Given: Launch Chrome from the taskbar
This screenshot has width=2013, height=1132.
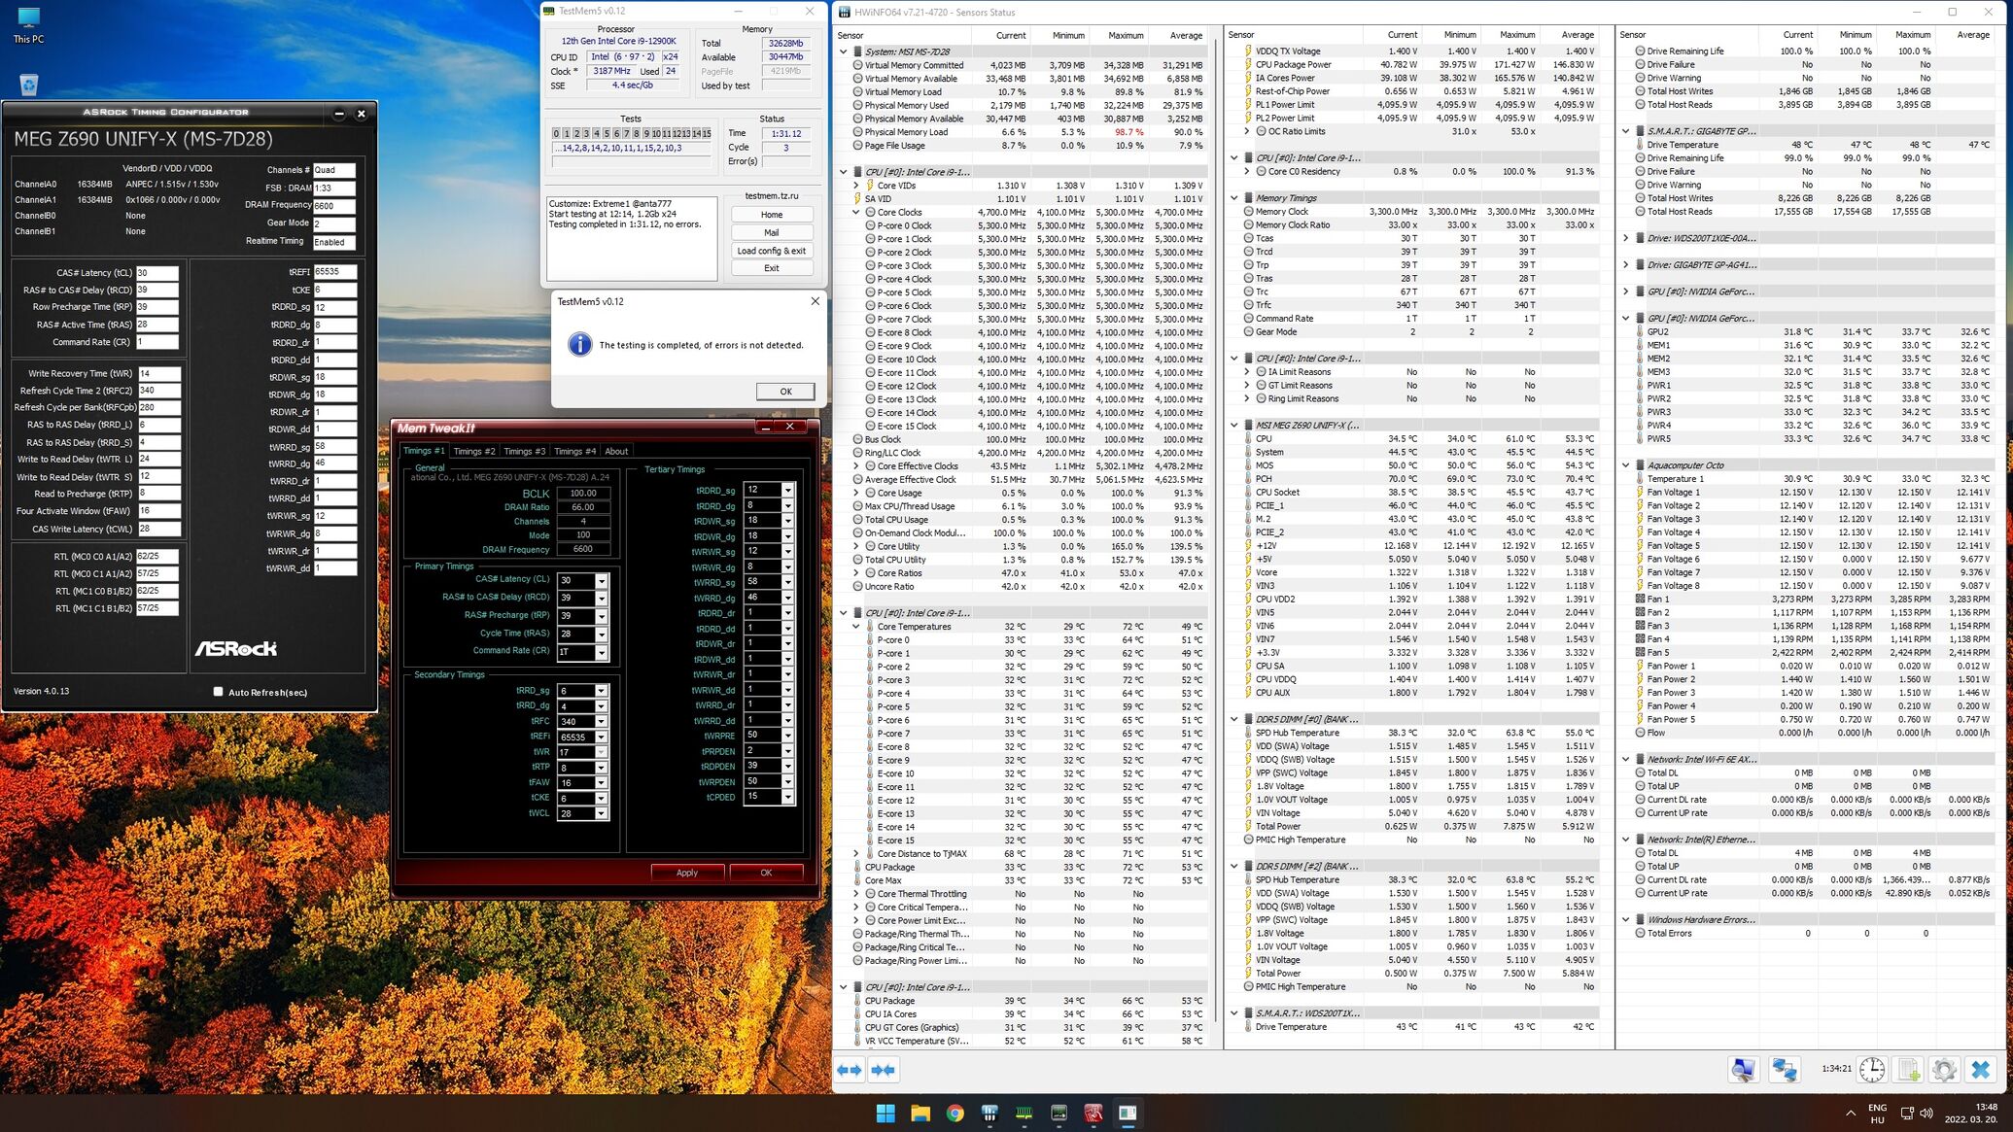Looking at the screenshot, I should pos(954,1114).
